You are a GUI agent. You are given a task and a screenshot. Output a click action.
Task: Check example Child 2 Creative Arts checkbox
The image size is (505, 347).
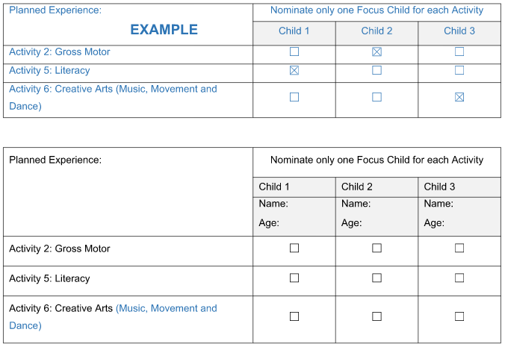tap(377, 97)
